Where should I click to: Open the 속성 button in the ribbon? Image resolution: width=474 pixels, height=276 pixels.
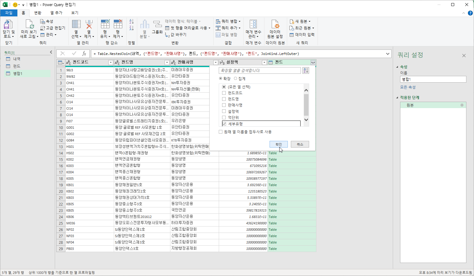[x=47, y=21]
